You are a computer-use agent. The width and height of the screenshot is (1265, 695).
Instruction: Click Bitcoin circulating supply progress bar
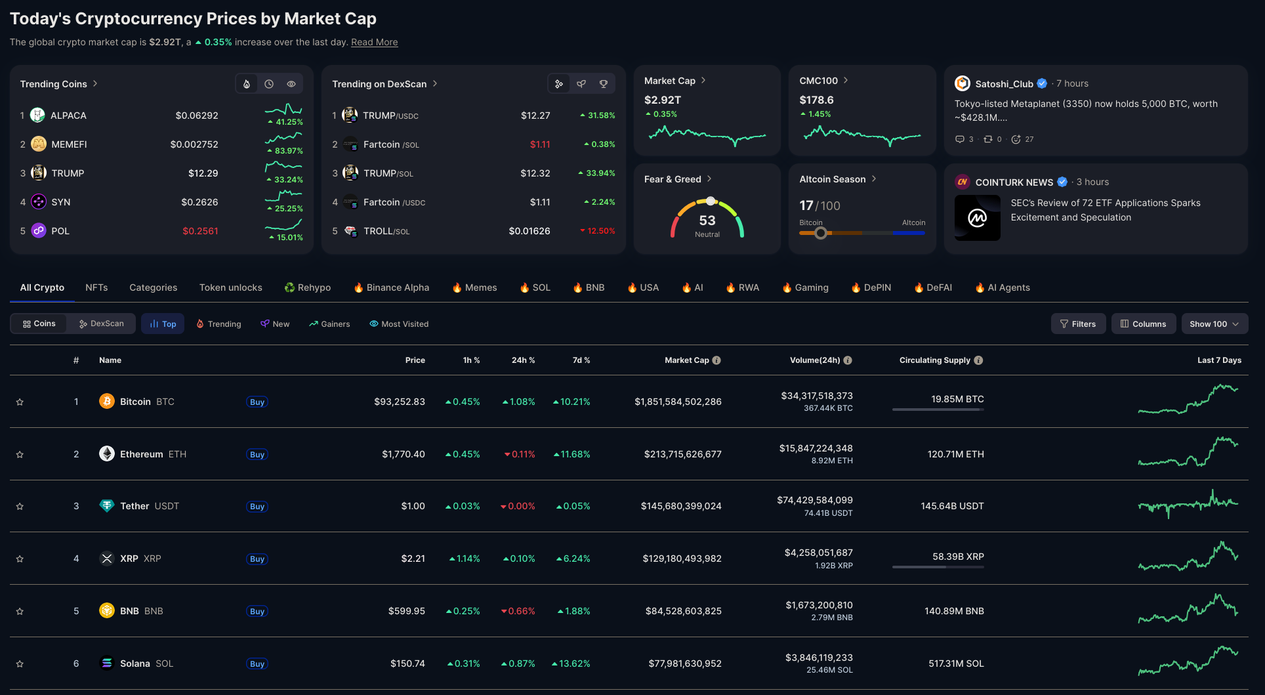[x=938, y=410]
